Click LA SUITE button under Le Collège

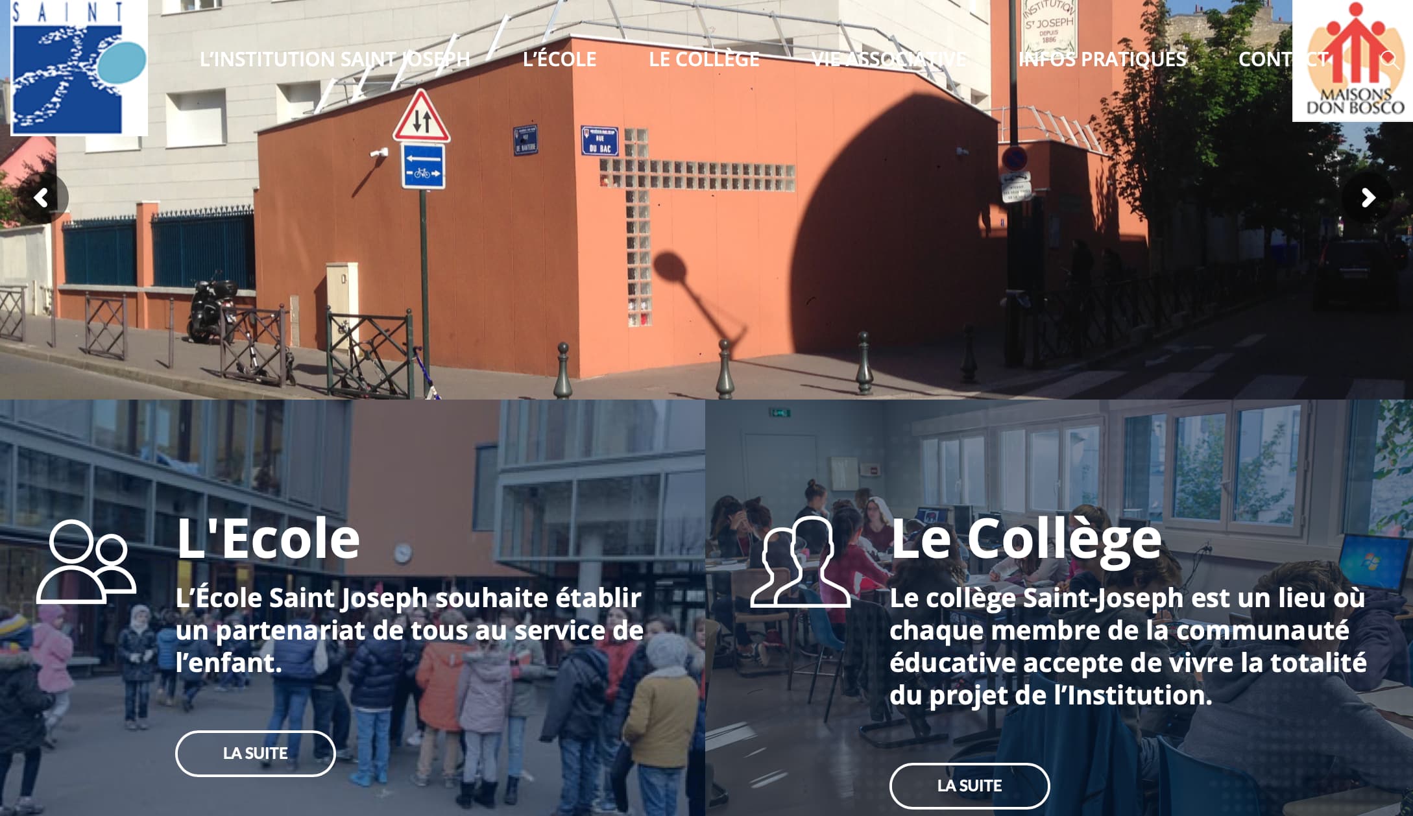[x=969, y=786]
